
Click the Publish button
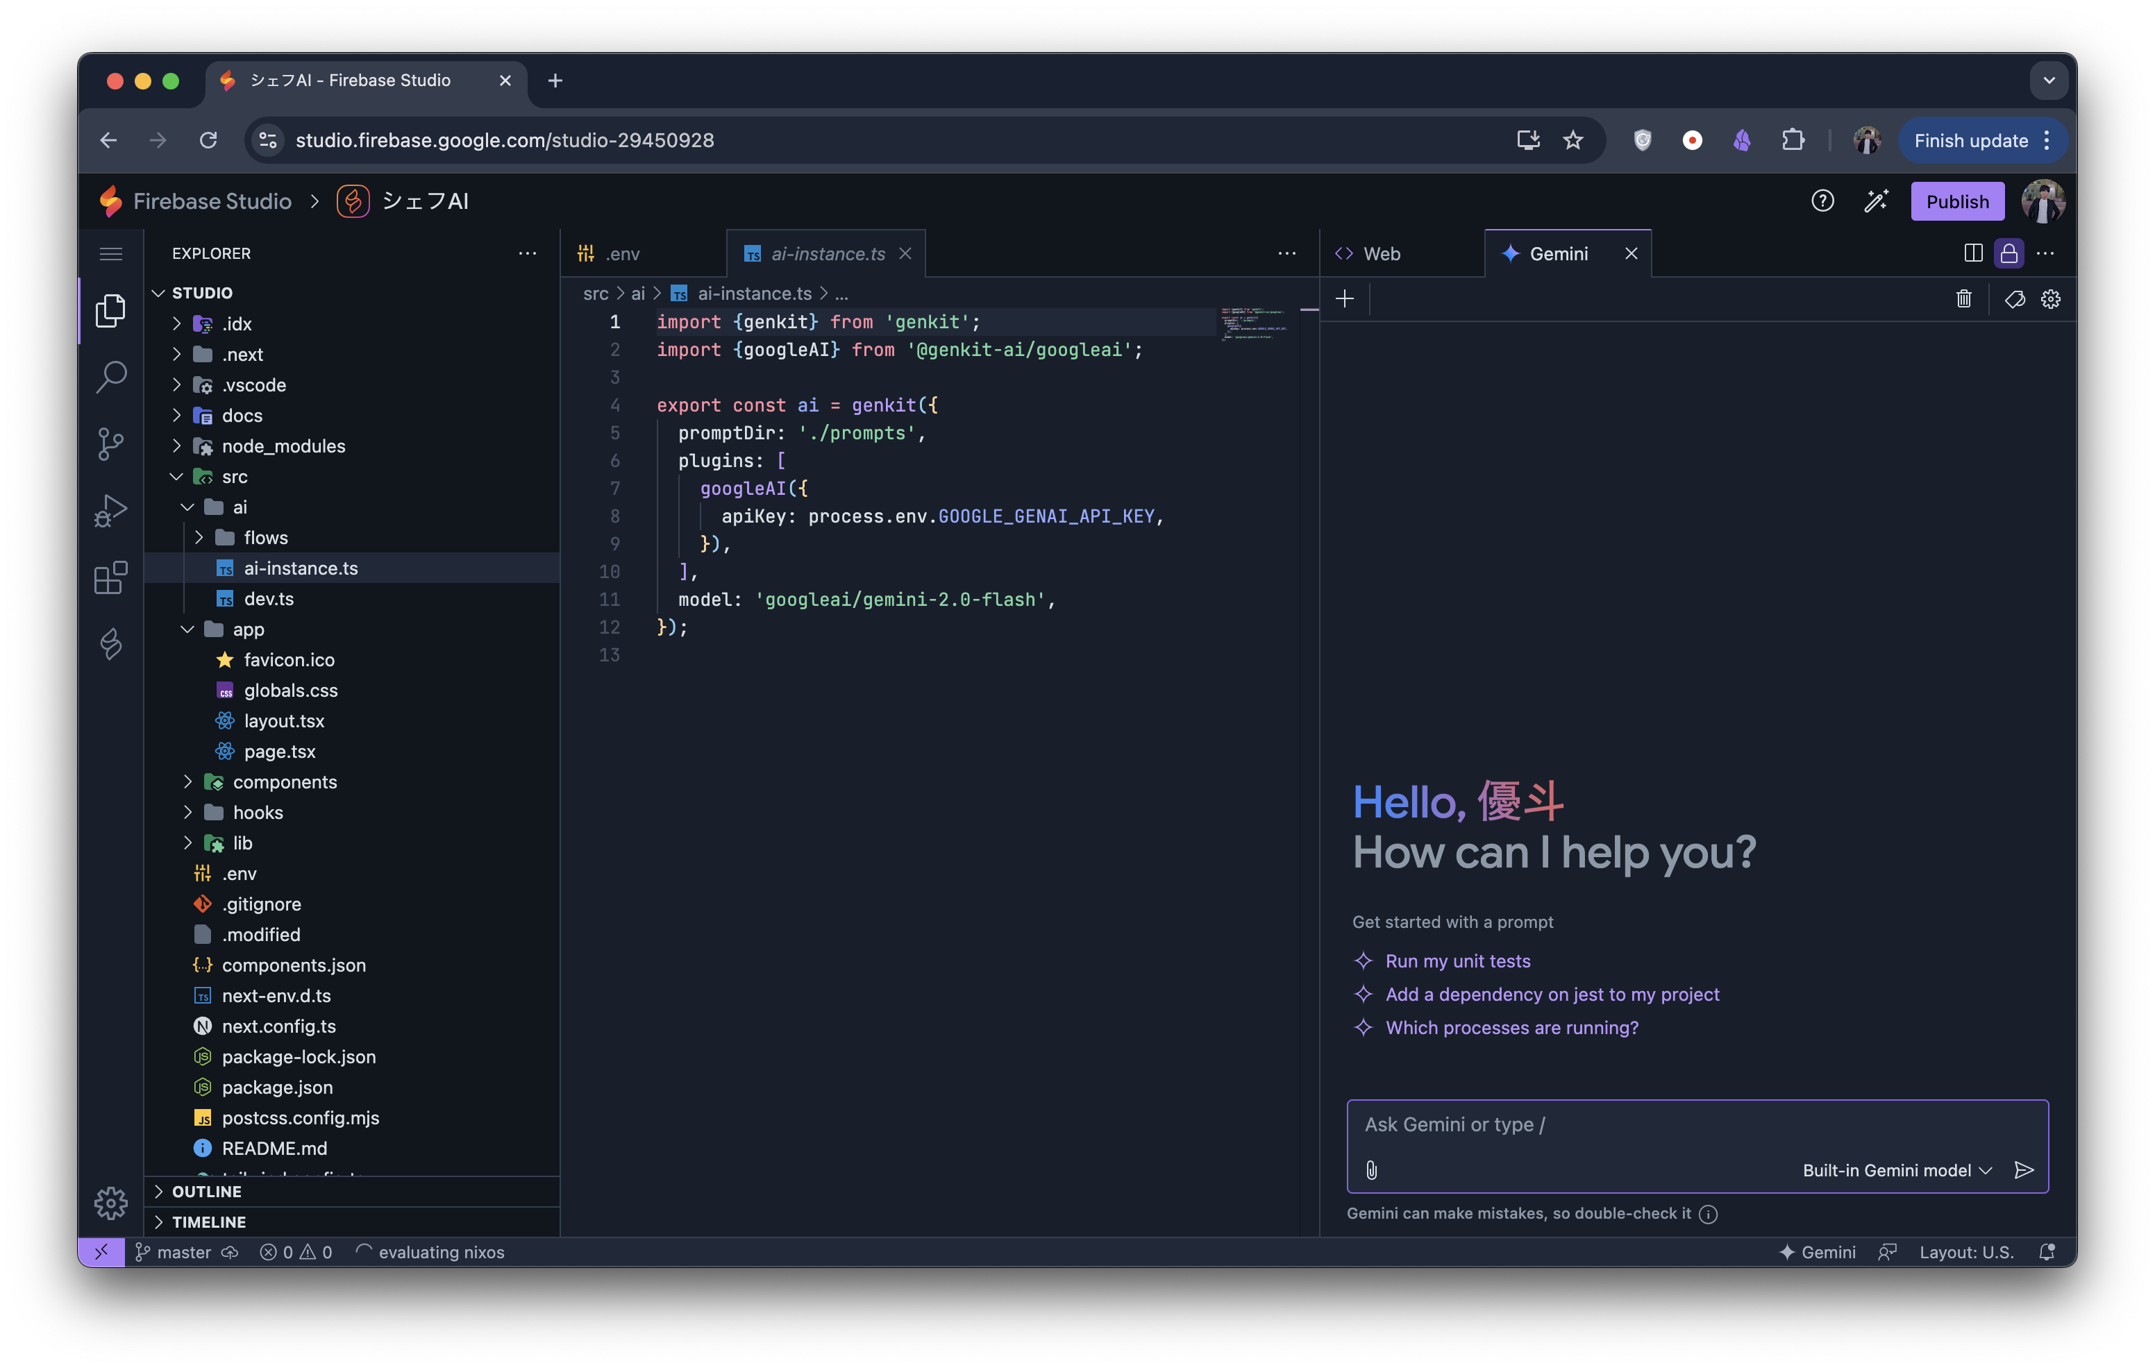coord(1956,201)
